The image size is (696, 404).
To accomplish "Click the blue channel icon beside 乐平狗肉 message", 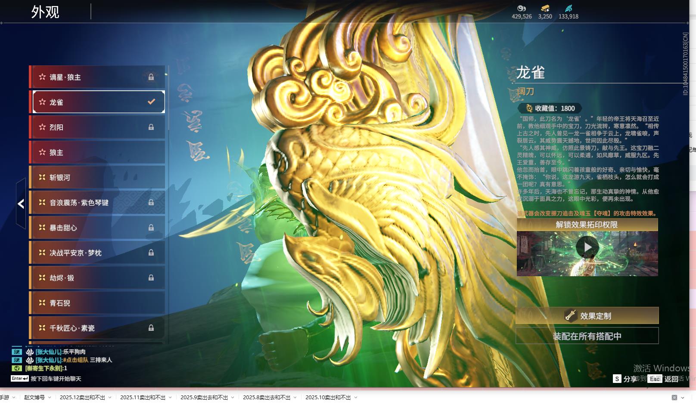I will click(17, 352).
